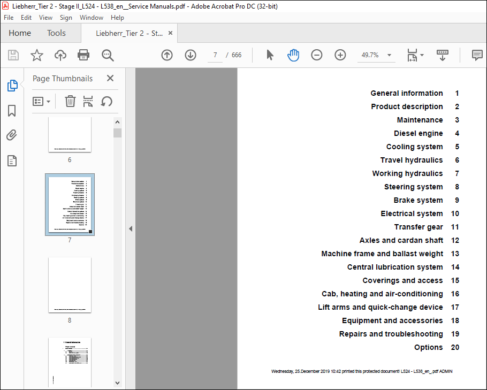Image resolution: width=487 pixels, height=390 pixels.
Task: Delete selected page with trash icon
Action: point(70,101)
